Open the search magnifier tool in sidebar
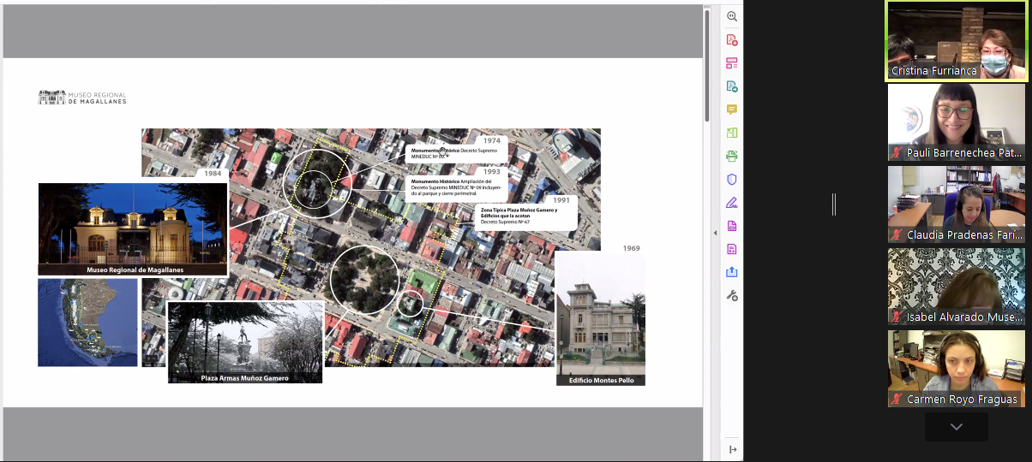The image size is (1032, 462). [732, 16]
